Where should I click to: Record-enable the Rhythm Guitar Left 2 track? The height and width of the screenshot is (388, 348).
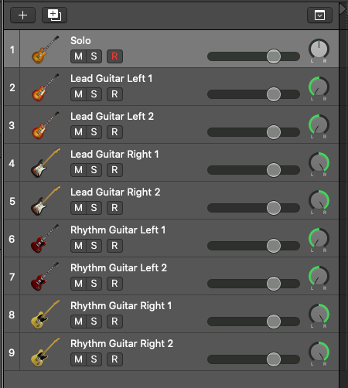114,284
